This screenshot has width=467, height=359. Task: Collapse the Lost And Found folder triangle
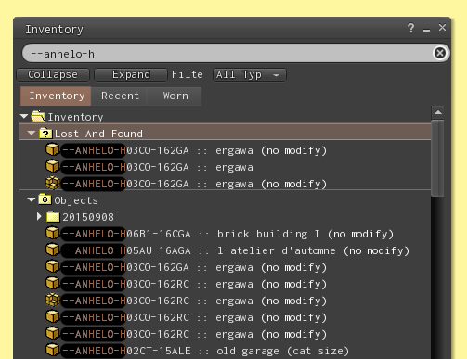[32, 134]
